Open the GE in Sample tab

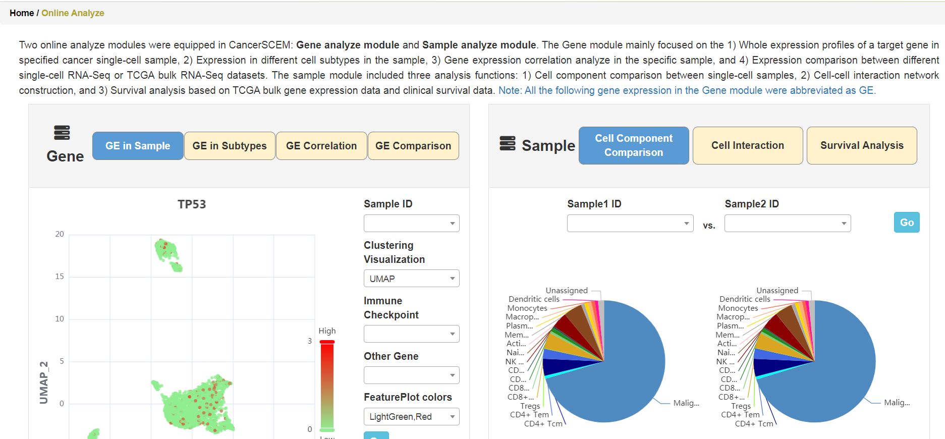[138, 146]
